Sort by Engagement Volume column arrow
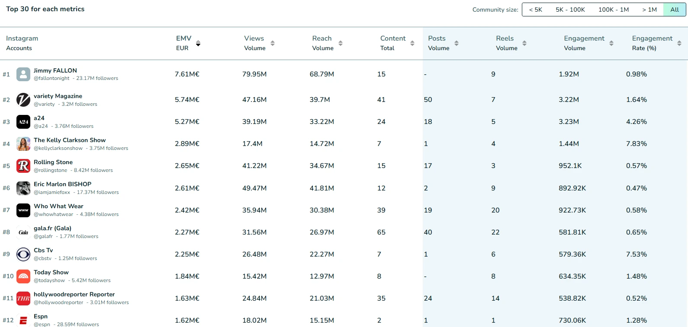The height and width of the screenshot is (327, 688). pos(611,43)
